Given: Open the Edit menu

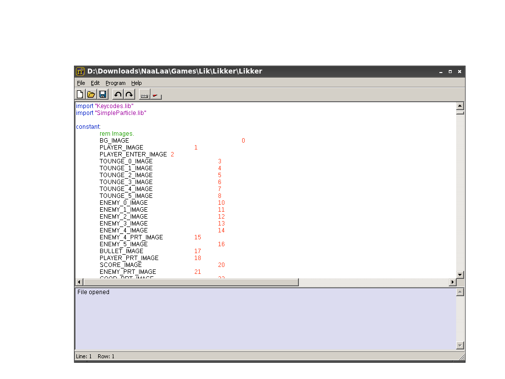Looking at the screenshot, I should click(95, 83).
